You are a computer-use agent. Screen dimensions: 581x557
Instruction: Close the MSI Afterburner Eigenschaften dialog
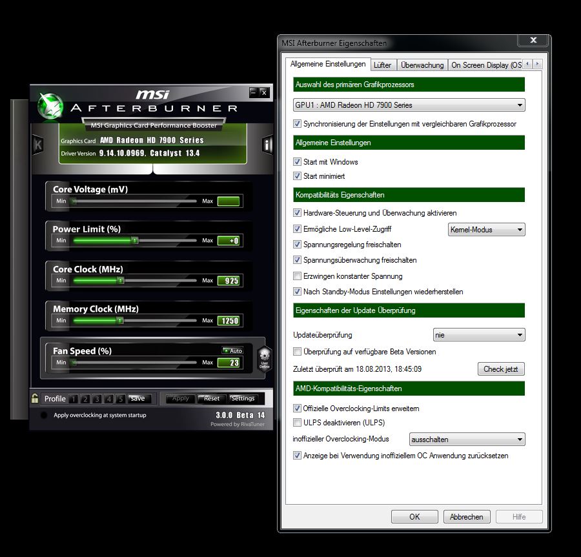point(533,40)
